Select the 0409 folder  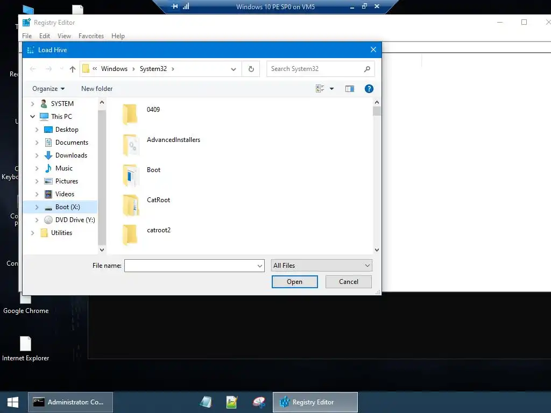pyautogui.click(x=153, y=110)
